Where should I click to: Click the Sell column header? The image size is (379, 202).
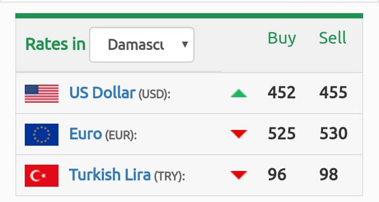(333, 38)
